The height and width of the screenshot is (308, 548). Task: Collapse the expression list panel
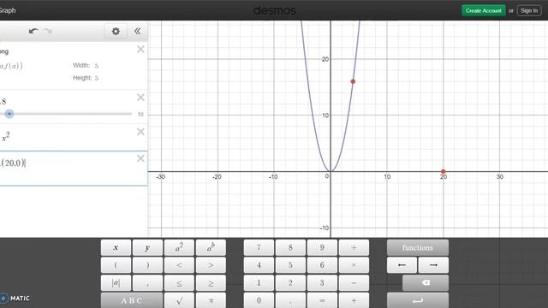[x=137, y=31]
